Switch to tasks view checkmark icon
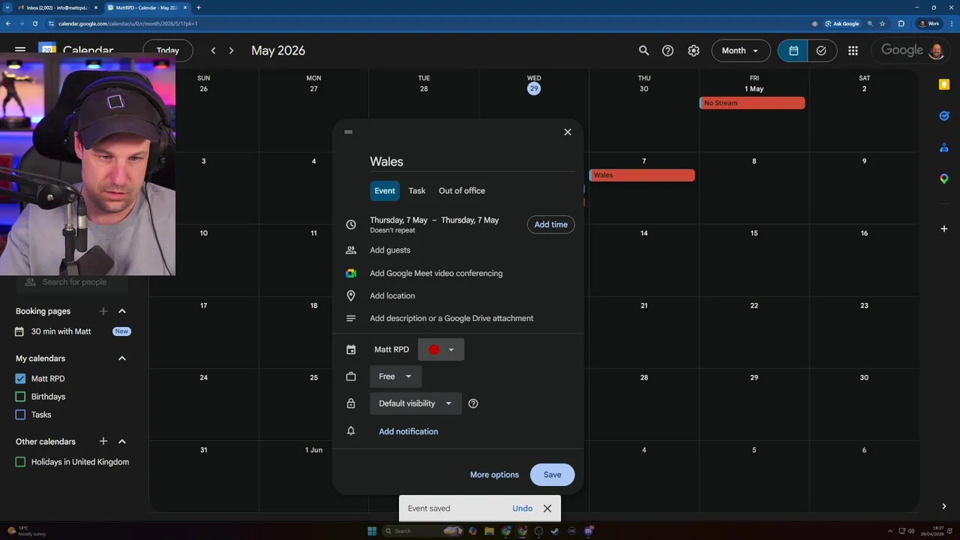 click(x=821, y=50)
